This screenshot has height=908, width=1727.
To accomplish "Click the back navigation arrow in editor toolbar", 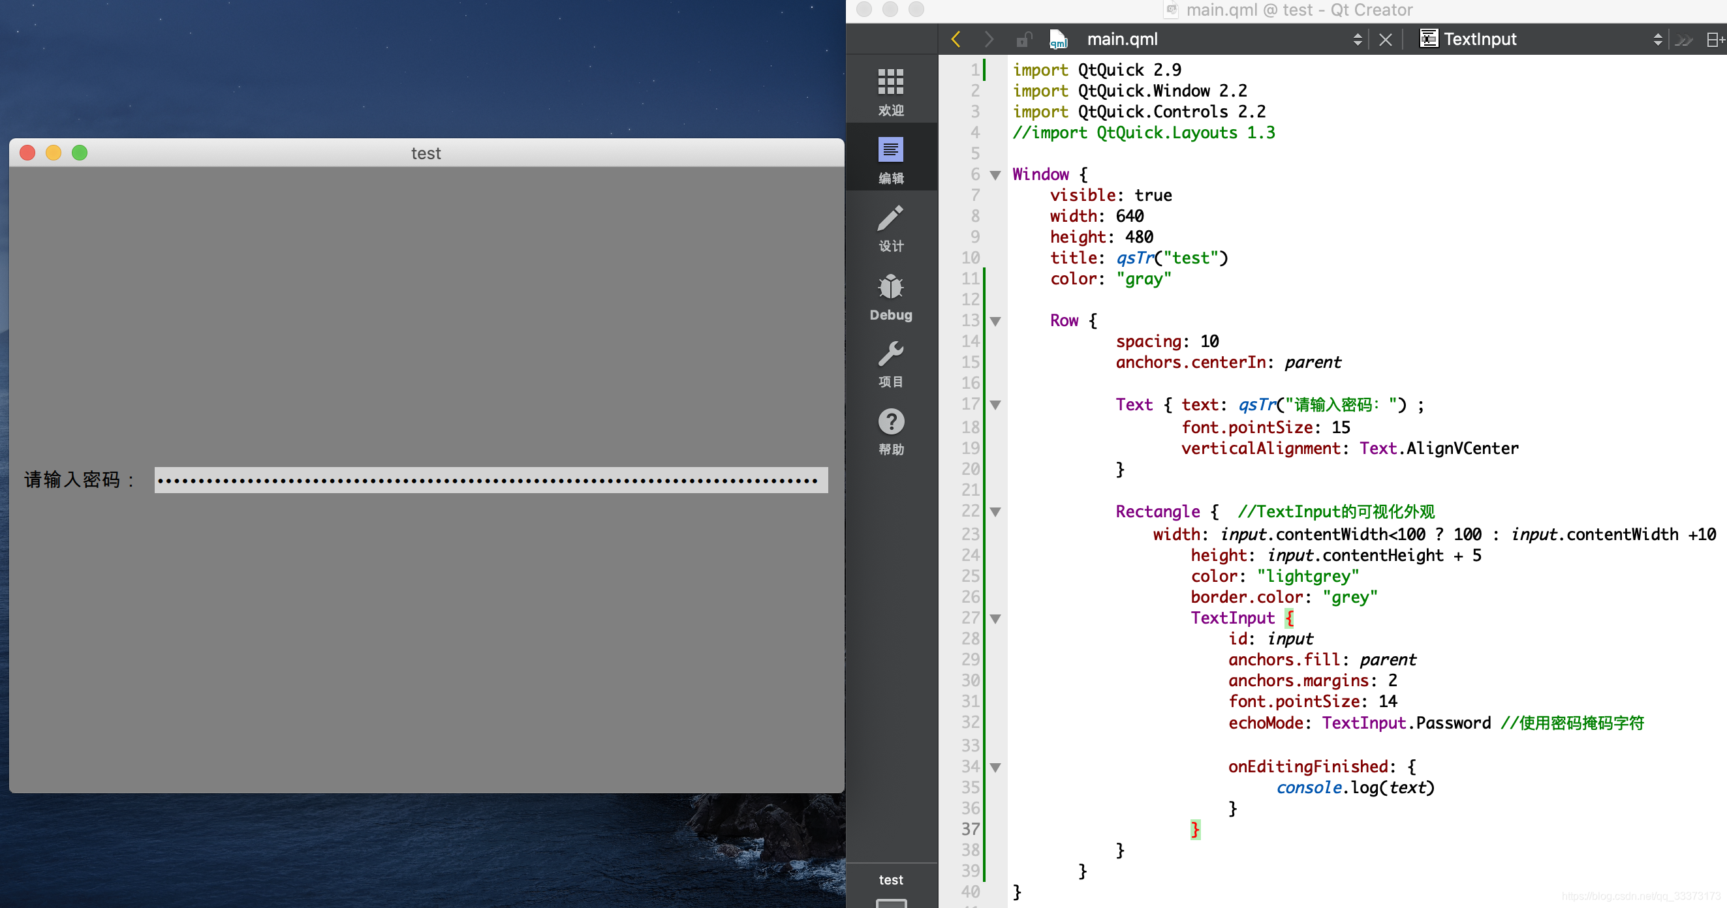I will [x=956, y=39].
